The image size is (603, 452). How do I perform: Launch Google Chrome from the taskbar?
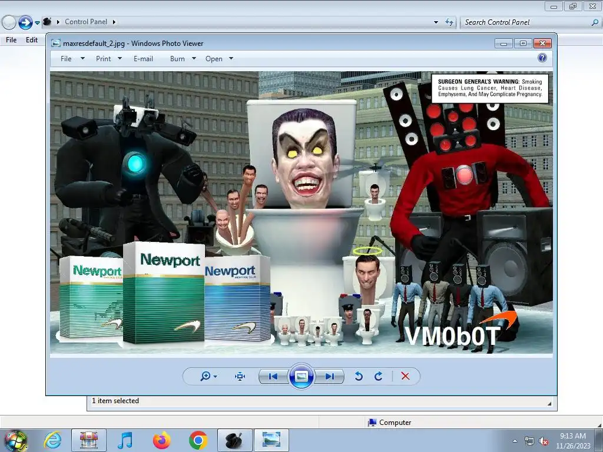(198, 440)
